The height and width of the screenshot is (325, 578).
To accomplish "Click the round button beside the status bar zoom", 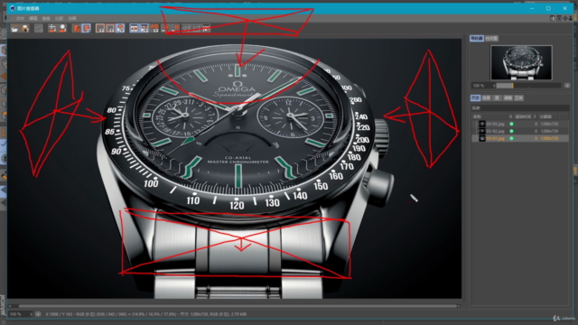I will point(38,314).
